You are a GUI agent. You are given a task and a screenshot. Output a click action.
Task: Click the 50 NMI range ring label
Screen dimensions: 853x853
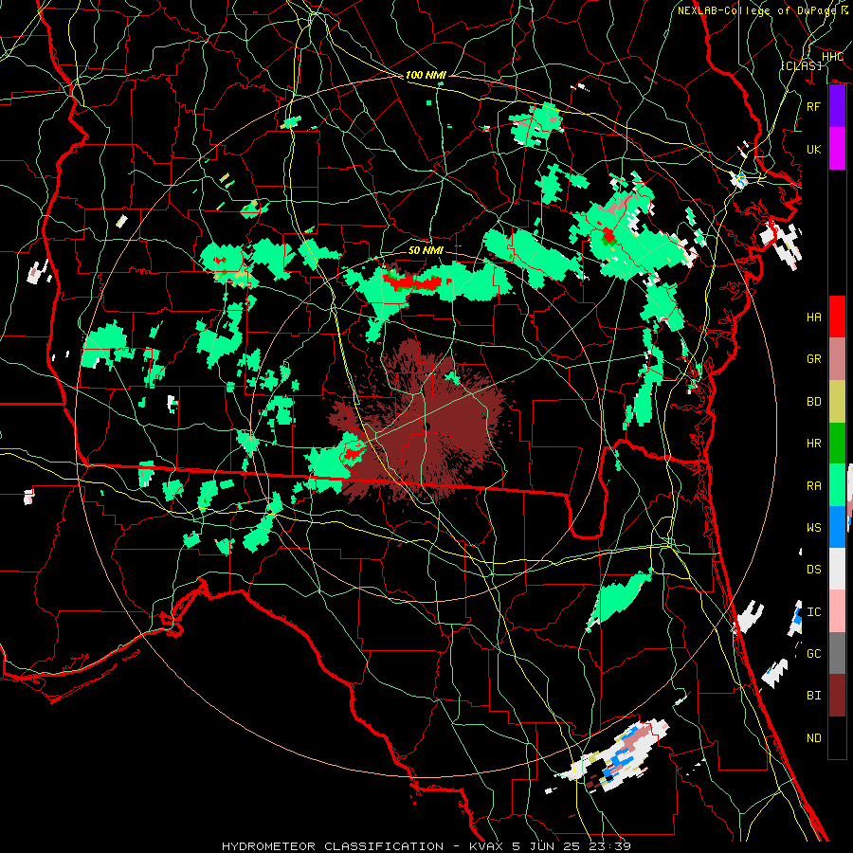point(426,250)
